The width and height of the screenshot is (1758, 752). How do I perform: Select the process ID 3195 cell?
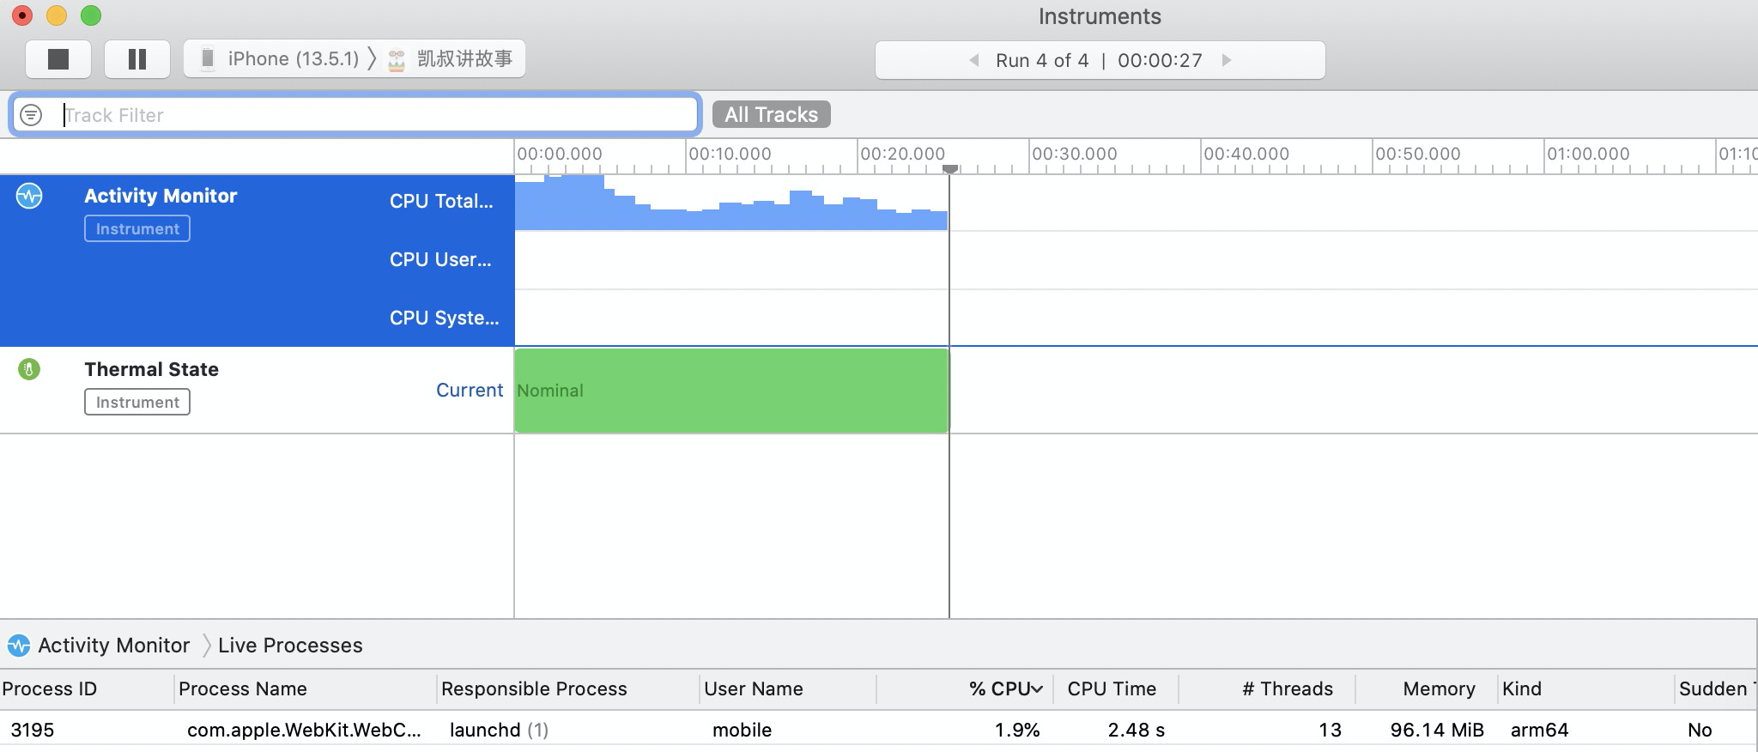(33, 730)
